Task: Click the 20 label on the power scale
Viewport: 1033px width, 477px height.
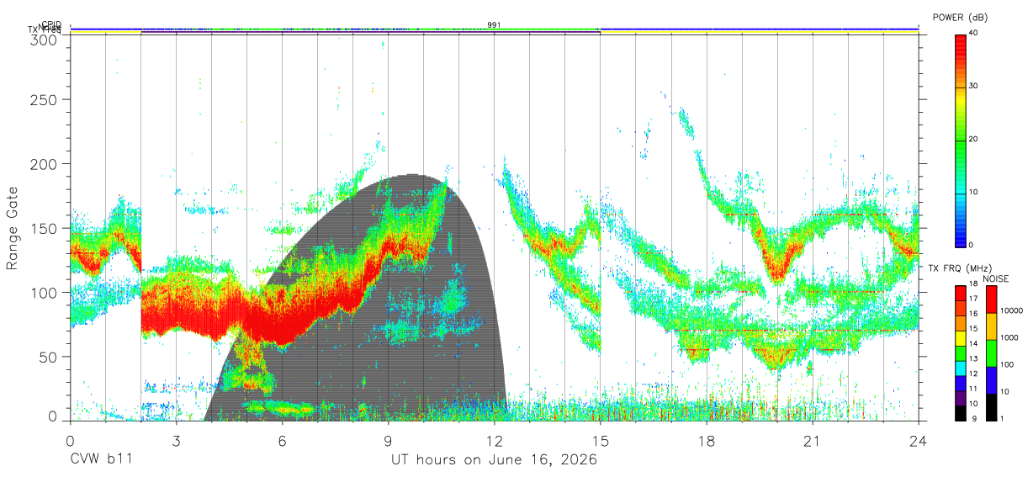Action: pos(973,140)
